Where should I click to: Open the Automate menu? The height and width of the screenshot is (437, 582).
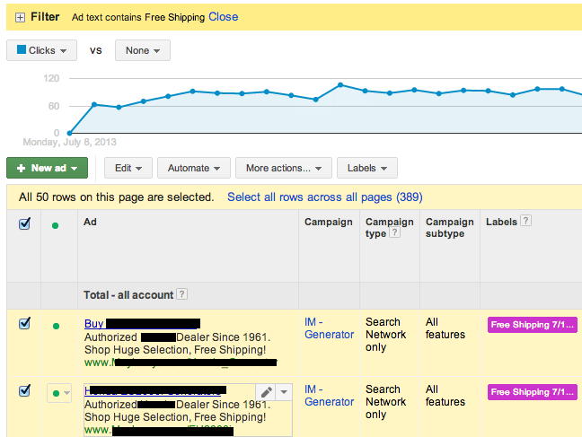(x=192, y=168)
